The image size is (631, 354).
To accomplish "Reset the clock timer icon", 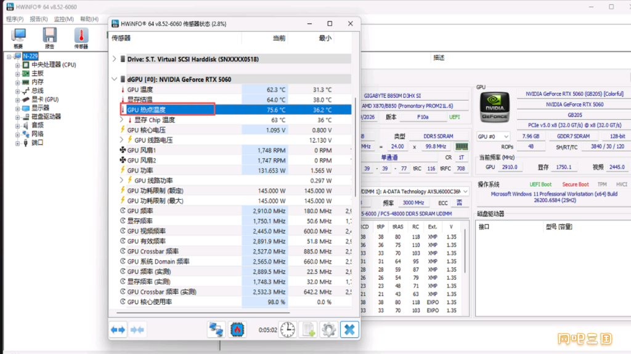I will point(287,330).
